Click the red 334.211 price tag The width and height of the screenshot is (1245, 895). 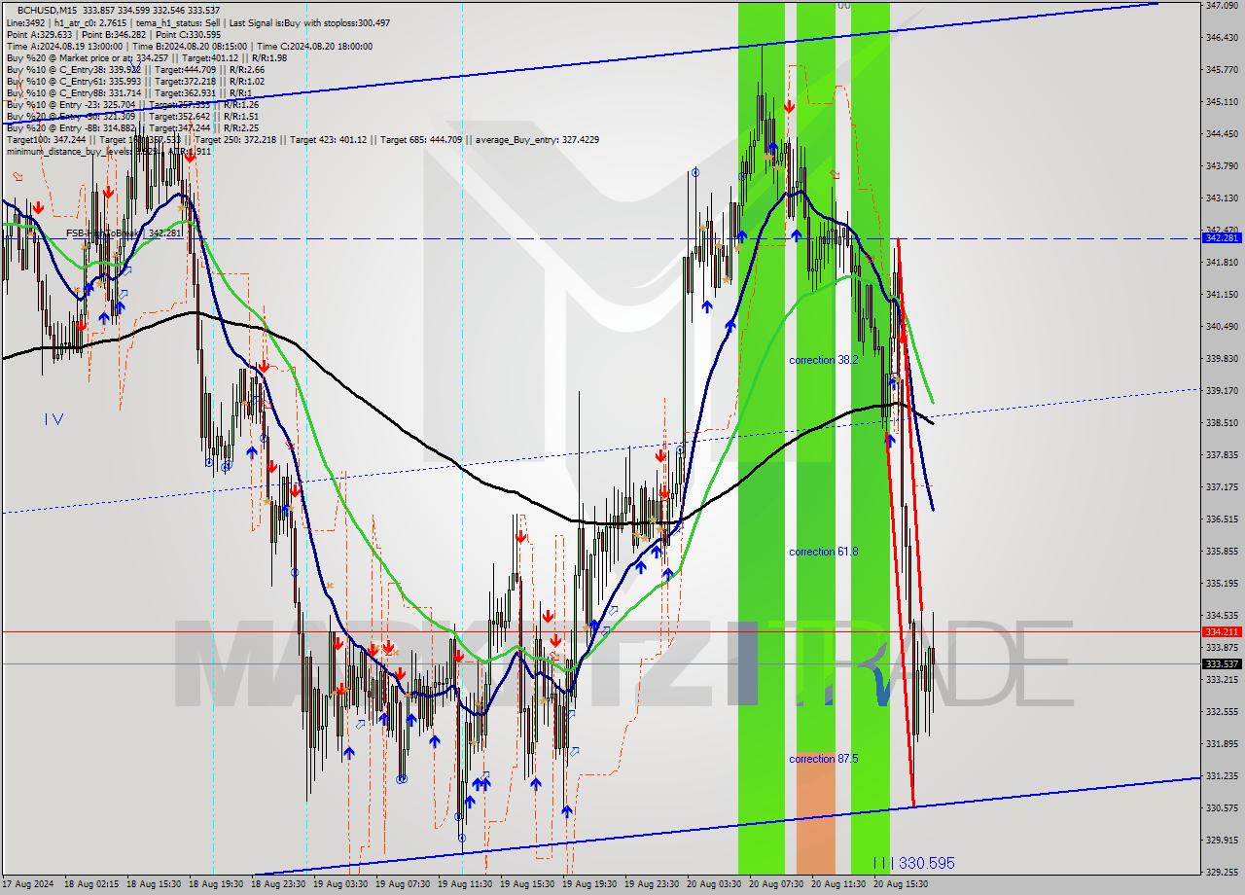[1222, 631]
